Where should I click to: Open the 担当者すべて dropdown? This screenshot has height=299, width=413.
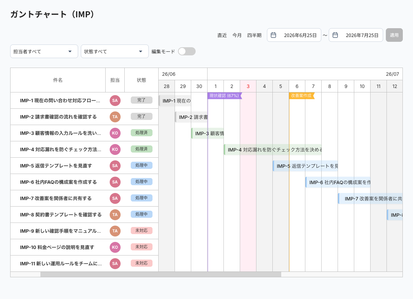(44, 51)
